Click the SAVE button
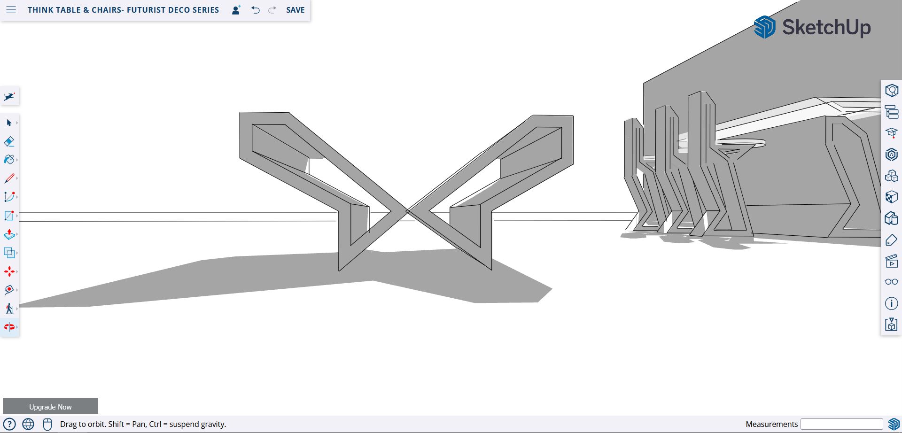The image size is (902, 433). pos(295,10)
